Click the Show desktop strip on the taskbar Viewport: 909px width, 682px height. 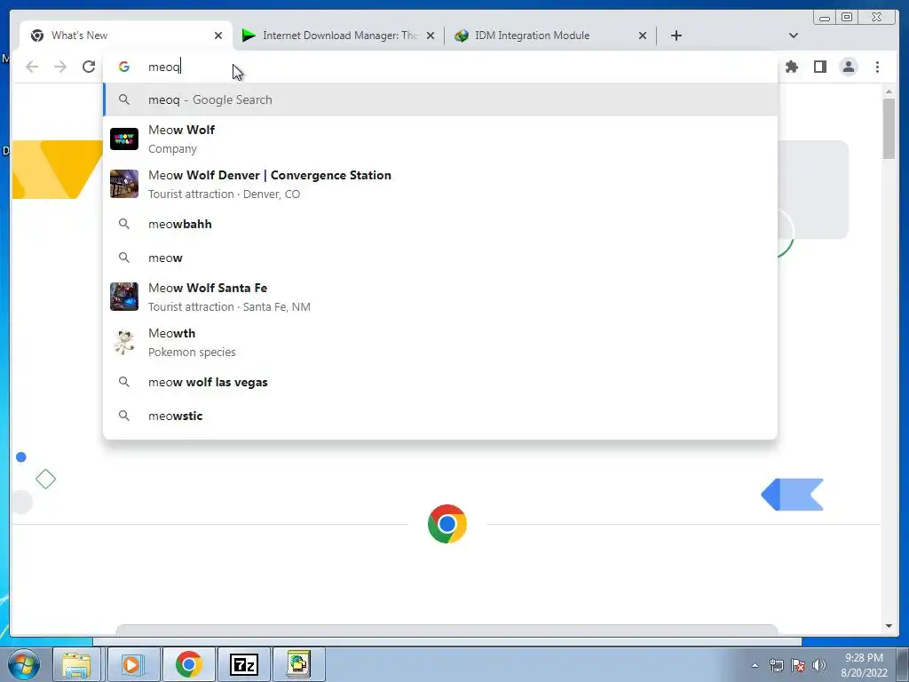(x=904, y=664)
